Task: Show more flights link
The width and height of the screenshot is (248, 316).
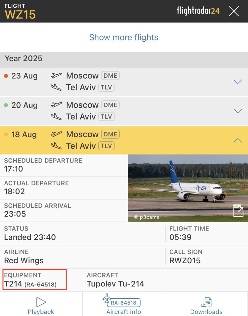Action: [x=124, y=37]
